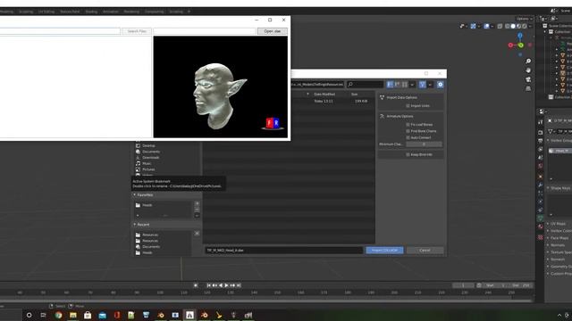Click the viewport pan hand gizmo
The width and height of the screenshot is (572, 321).
coord(528,70)
